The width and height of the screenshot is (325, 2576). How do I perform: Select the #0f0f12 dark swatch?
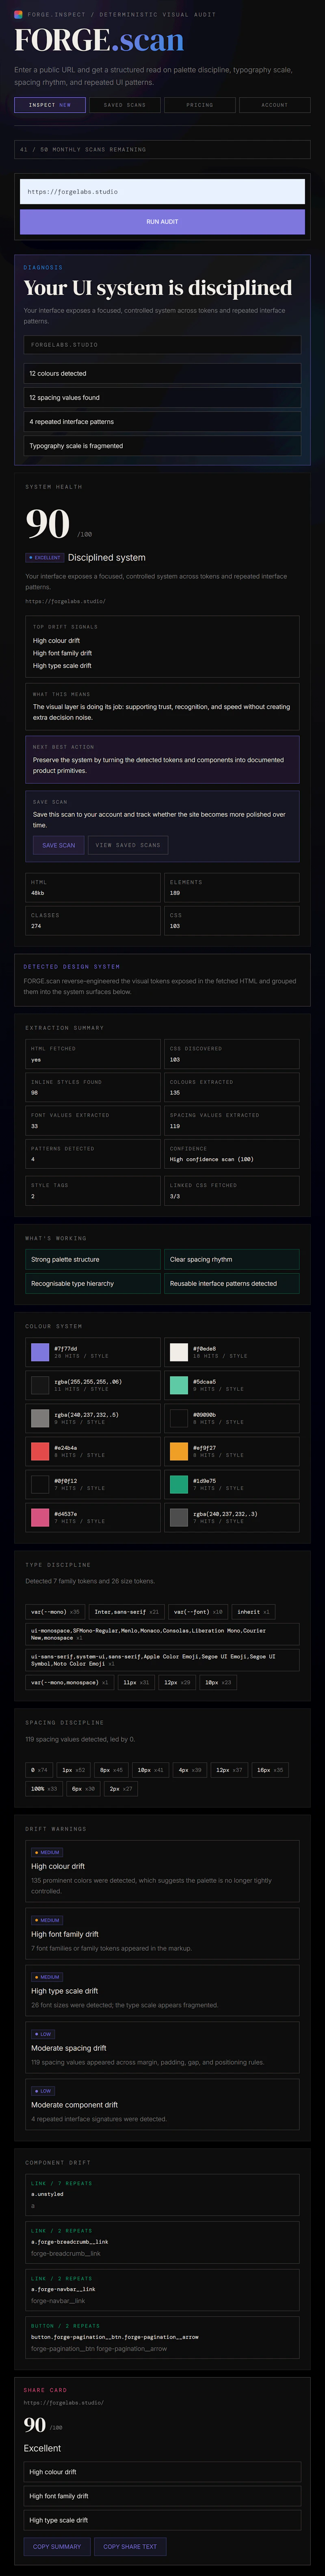click(x=40, y=1484)
